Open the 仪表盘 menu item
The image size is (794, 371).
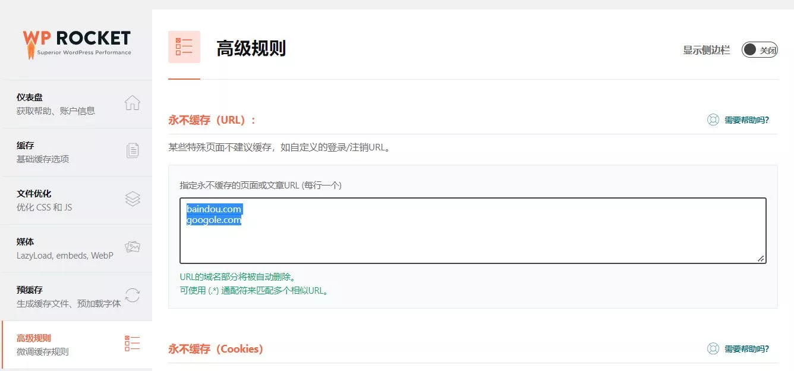click(76, 104)
